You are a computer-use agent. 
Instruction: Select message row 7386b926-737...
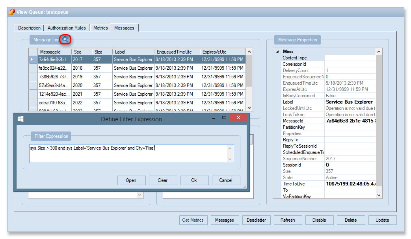tap(137, 77)
